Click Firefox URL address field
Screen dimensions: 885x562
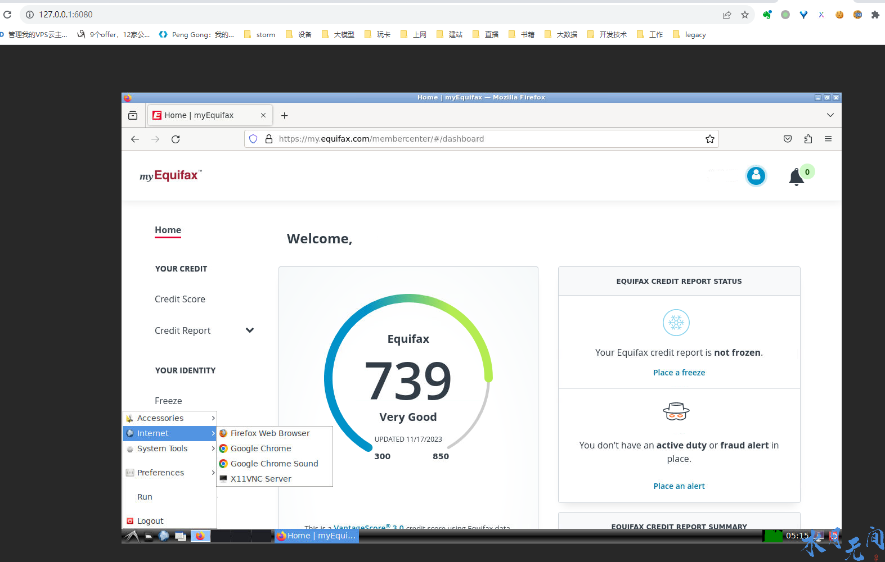click(482, 139)
